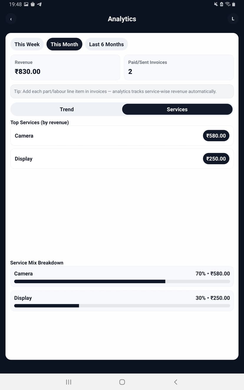Tap the Display ₹250.00 pill

click(216, 159)
